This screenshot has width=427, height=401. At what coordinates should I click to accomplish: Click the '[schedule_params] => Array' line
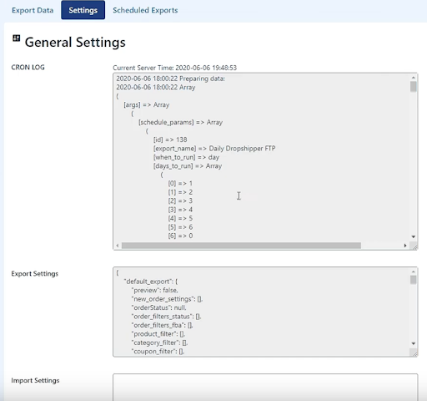(180, 122)
